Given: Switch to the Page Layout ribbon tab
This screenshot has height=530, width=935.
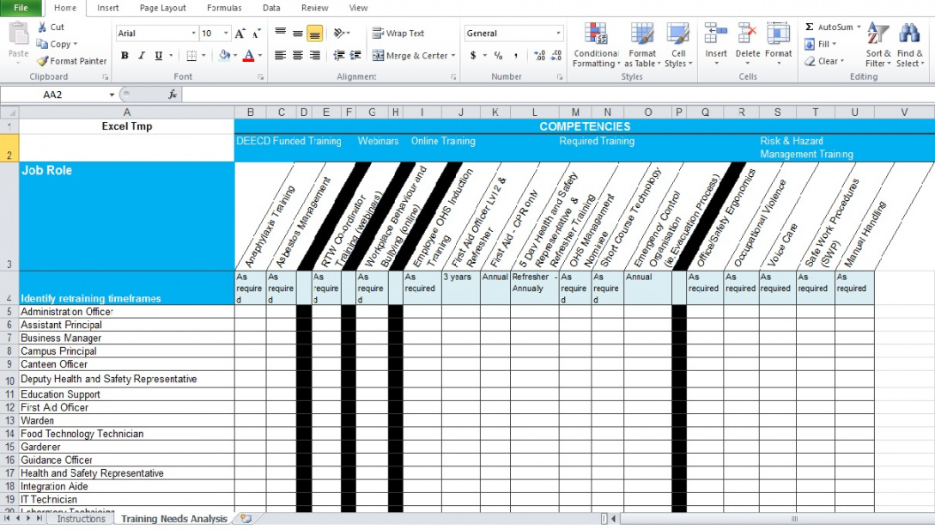Looking at the screenshot, I should point(162,8).
